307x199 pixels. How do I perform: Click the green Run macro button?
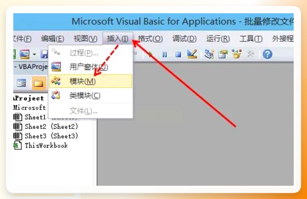(x=150, y=54)
